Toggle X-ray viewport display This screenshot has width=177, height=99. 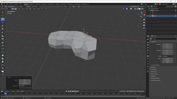click(x=135, y=9)
